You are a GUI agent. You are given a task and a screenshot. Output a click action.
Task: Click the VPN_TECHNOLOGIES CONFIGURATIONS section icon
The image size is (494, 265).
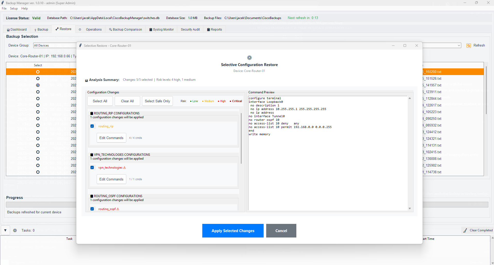pyautogui.click(x=92, y=155)
